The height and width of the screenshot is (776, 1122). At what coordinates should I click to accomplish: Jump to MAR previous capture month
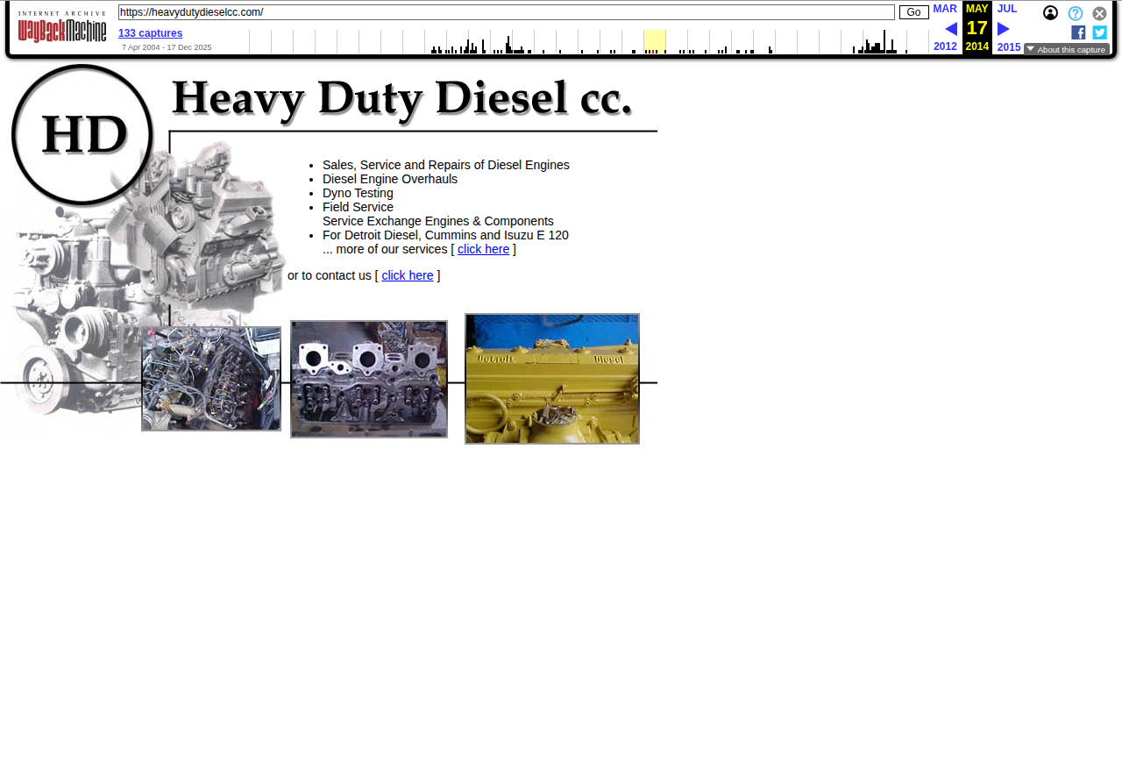[945, 9]
